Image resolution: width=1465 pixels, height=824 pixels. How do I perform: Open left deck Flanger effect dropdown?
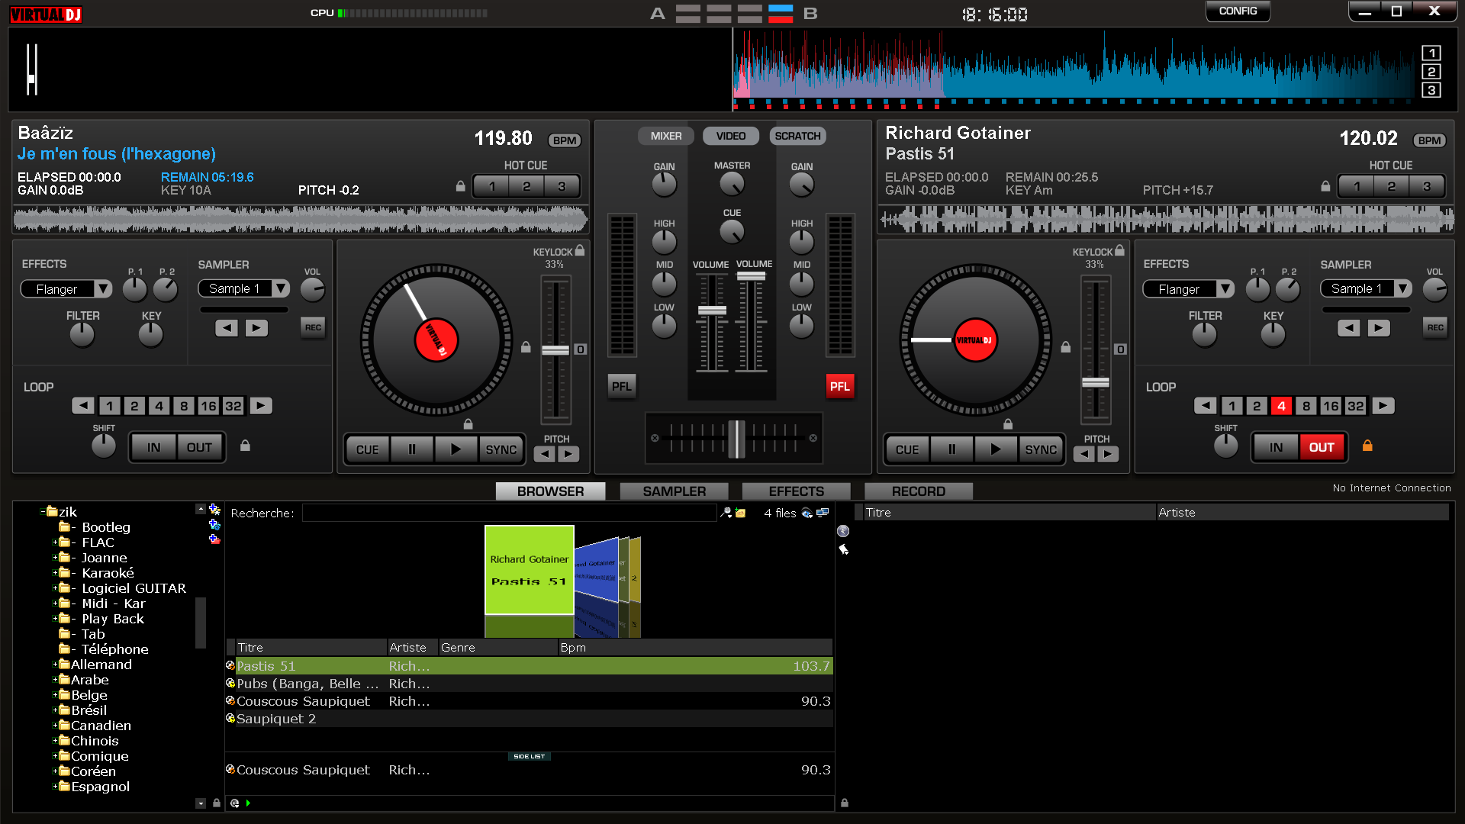(x=103, y=289)
